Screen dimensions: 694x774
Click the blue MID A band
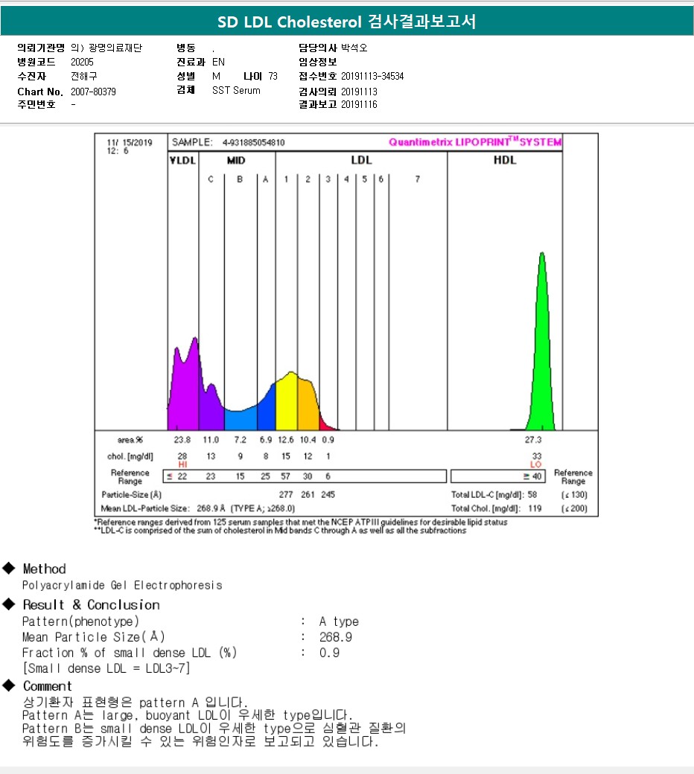click(x=267, y=410)
